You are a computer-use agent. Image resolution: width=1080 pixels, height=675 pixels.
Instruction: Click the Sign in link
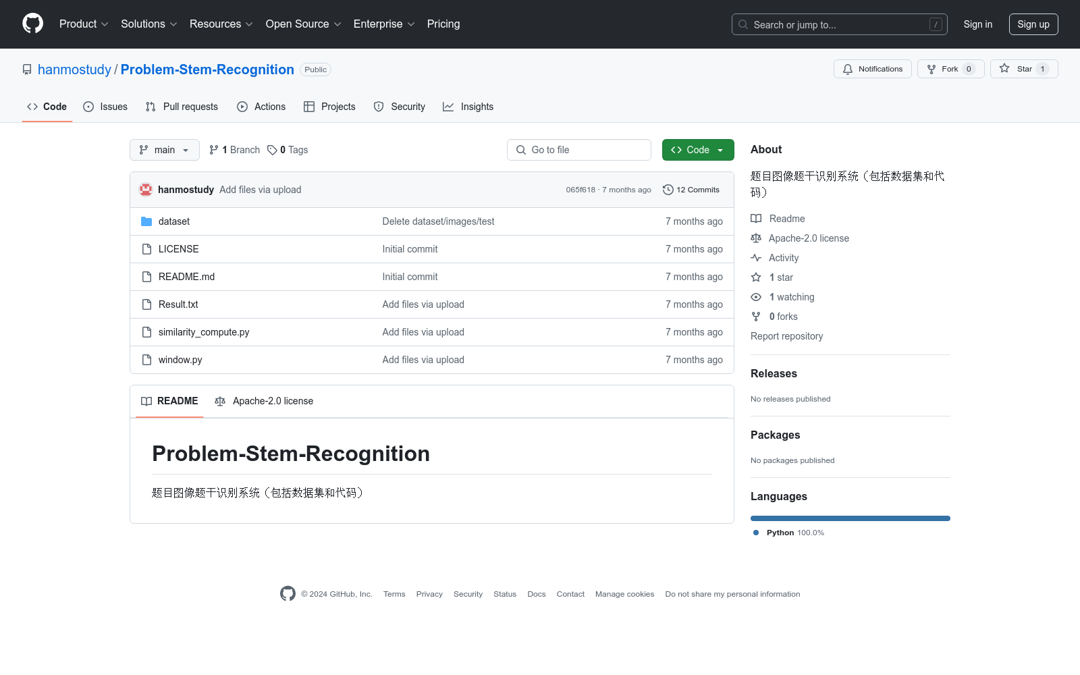click(978, 24)
